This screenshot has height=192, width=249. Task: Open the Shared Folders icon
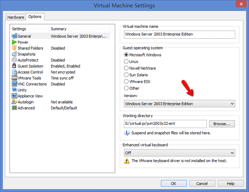(15, 48)
